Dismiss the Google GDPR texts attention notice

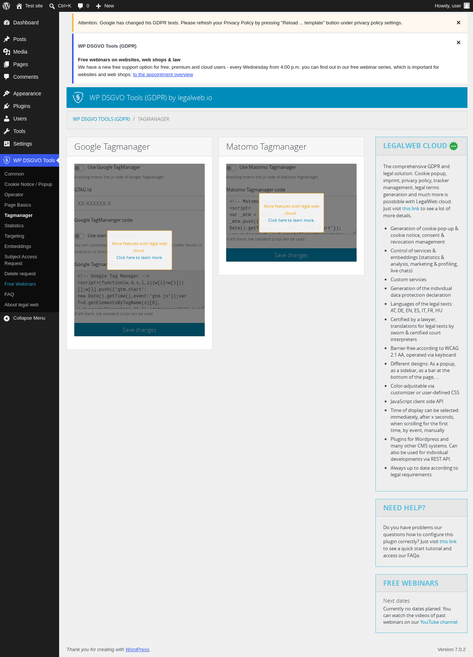(459, 23)
